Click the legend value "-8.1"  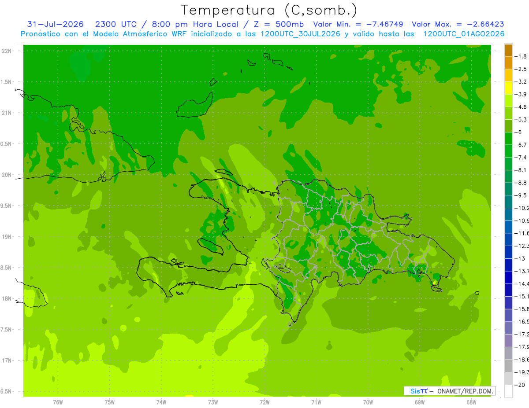click(521, 170)
